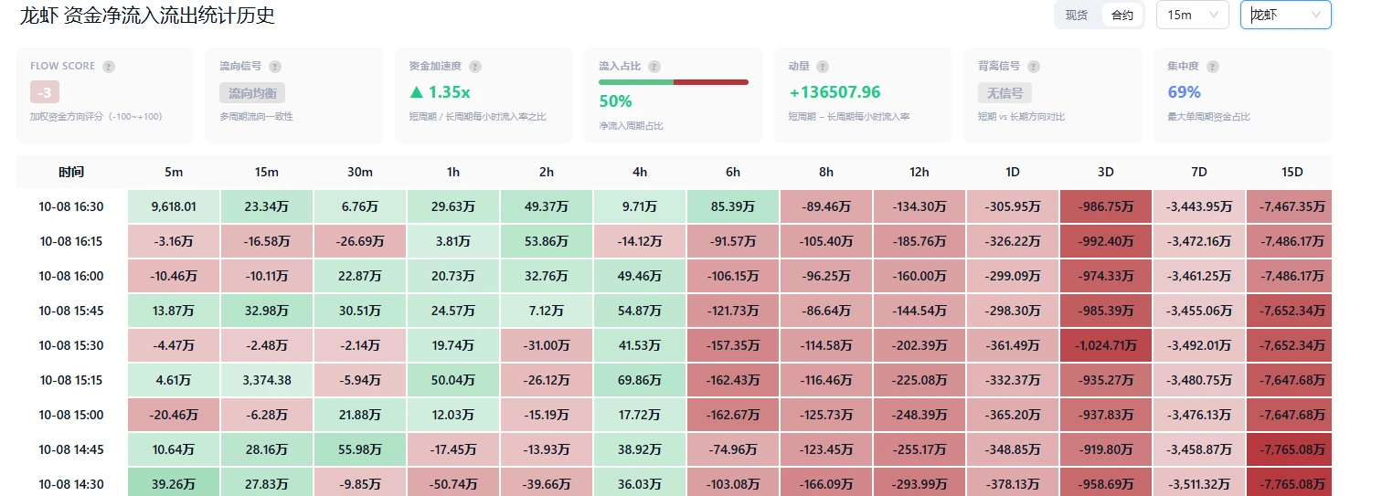Screen dimensions: 1382x496
Task: Select the 7D column header
Action: click(x=1199, y=172)
